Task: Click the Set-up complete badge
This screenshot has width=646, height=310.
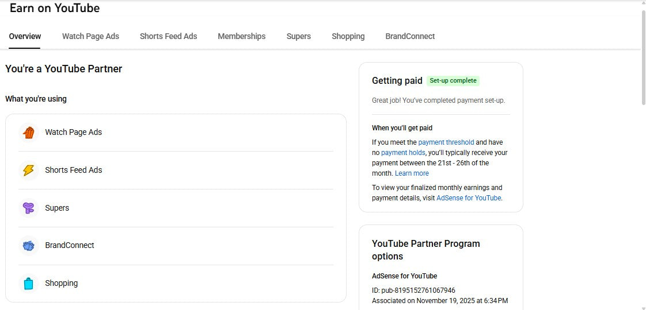Action: click(453, 81)
